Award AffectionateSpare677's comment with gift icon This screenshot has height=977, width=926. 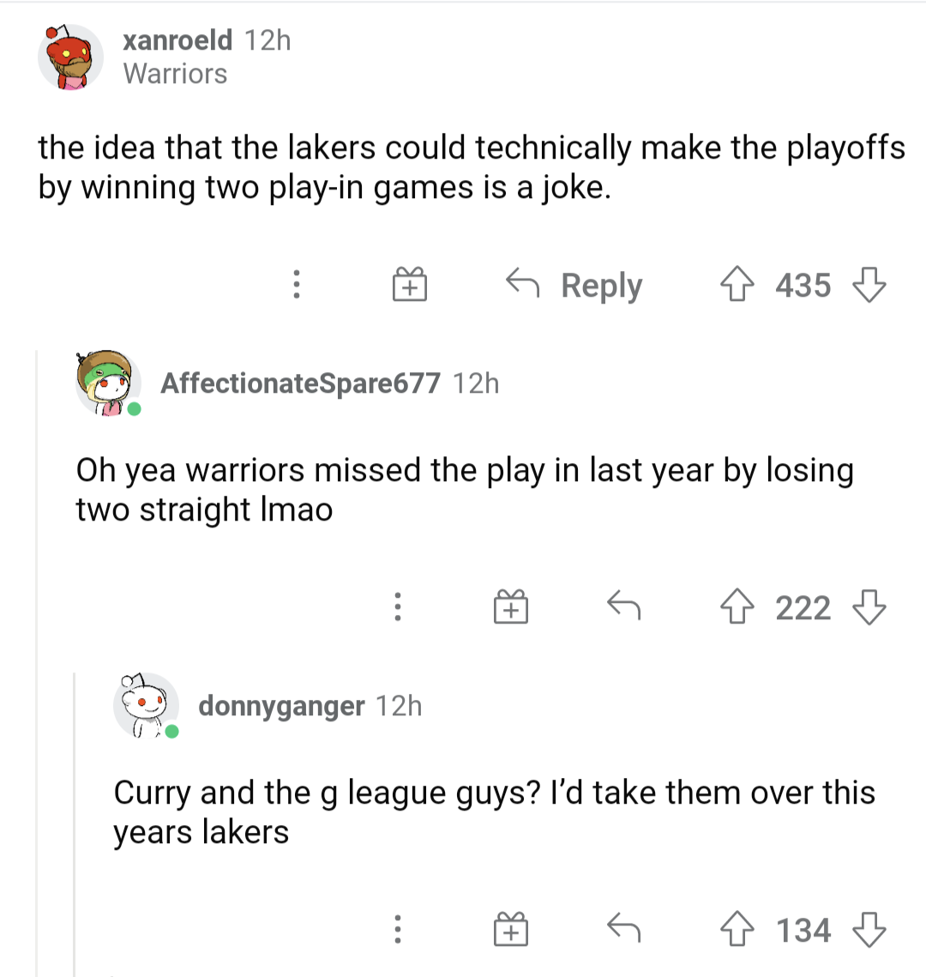(510, 608)
